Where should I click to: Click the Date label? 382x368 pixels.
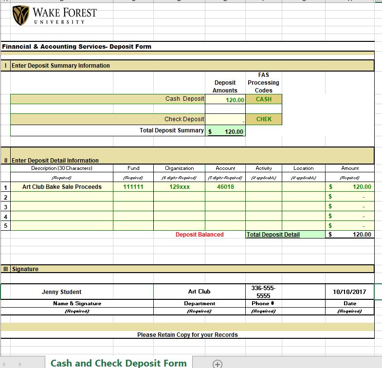click(x=350, y=303)
